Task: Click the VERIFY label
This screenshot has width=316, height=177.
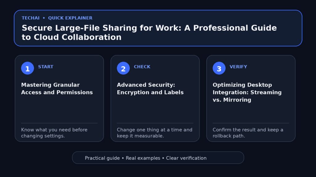Action: click(x=238, y=67)
